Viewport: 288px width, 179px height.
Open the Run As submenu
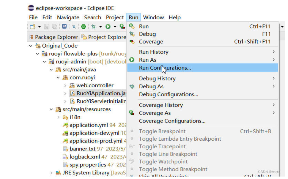(203, 60)
